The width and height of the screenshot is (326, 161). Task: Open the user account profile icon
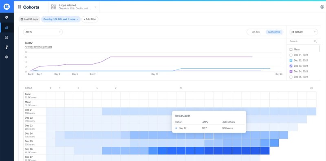(x=322, y=7)
